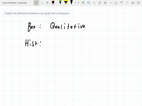Click the ink to text icon
The height and width of the screenshot is (106, 142).
tap(94, 3)
